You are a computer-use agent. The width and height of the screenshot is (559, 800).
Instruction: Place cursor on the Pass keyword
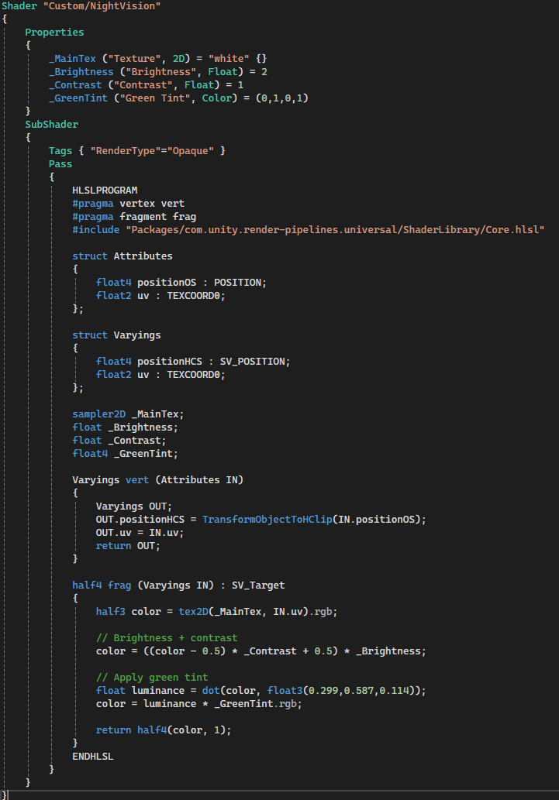(x=60, y=163)
